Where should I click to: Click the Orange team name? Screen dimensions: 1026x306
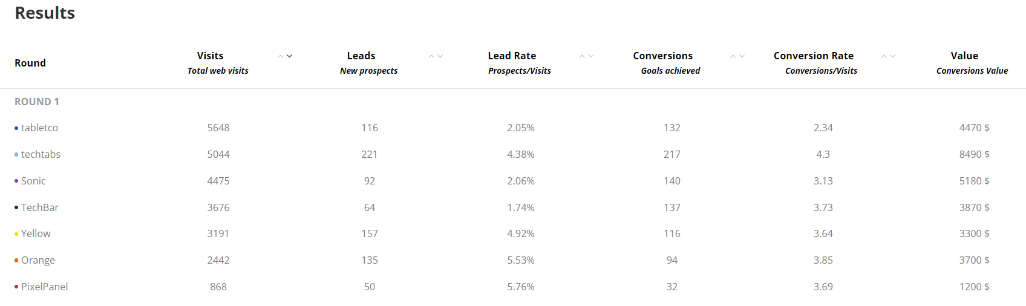coord(38,260)
